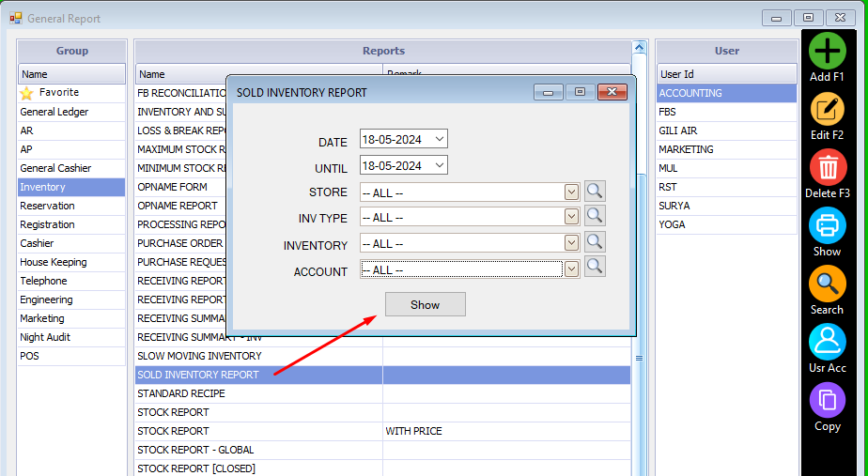This screenshot has height=476, width=868.
Task: Click the red Delete F3 trash icon
Action: tap(828, 168)
